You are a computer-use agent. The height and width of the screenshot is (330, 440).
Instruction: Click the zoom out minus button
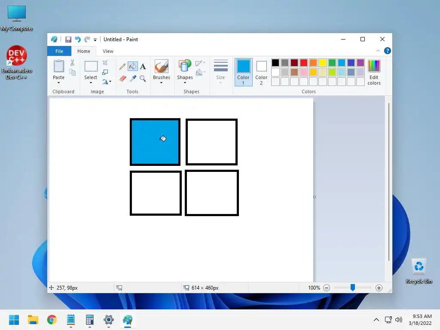click(327, 288)
